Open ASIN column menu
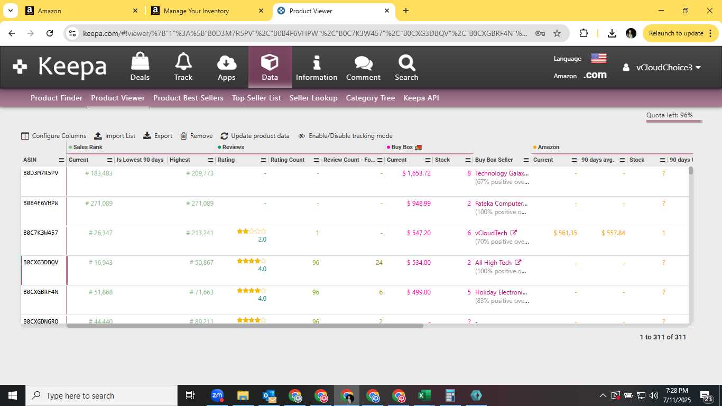Viewport: 722px width, 406px height. pos(61,160)
